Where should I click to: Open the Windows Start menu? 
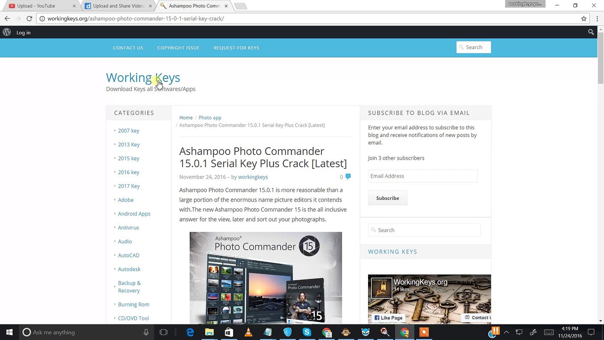(x=9, y=332)
